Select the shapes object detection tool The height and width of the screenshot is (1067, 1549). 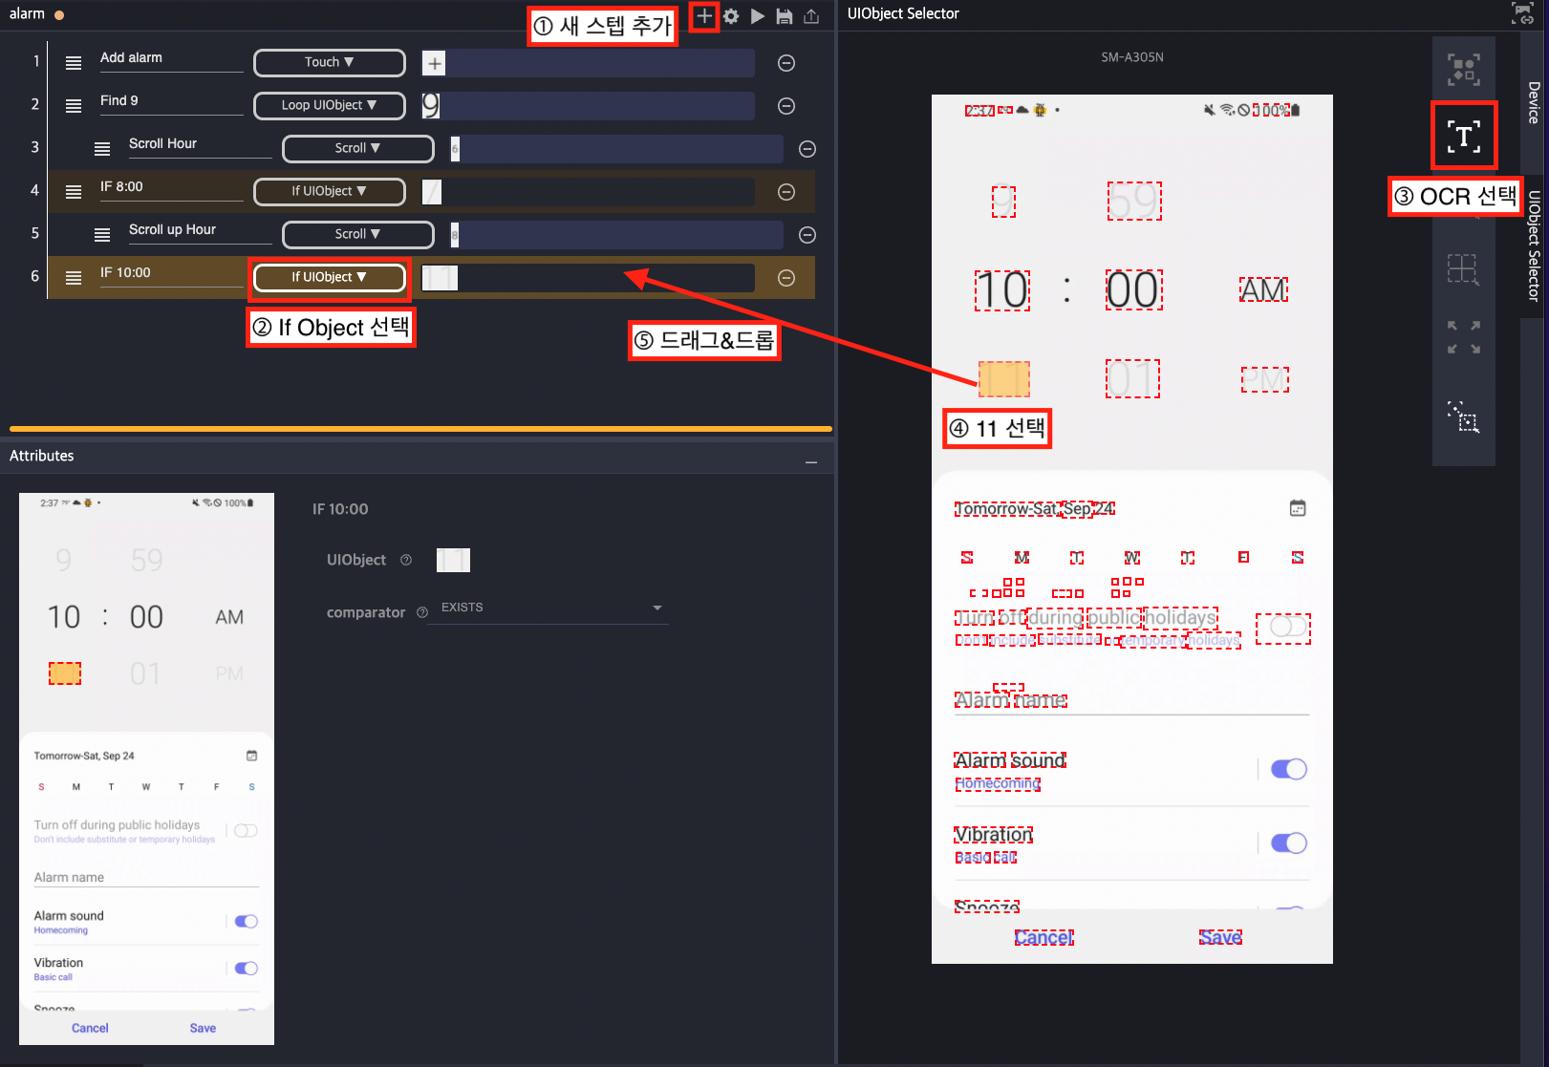(1463, 70)
